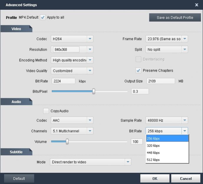Click the Cancel button
The height and width of the screenshot is (184, 203).
pyautogui.click(x=186, y=178)
